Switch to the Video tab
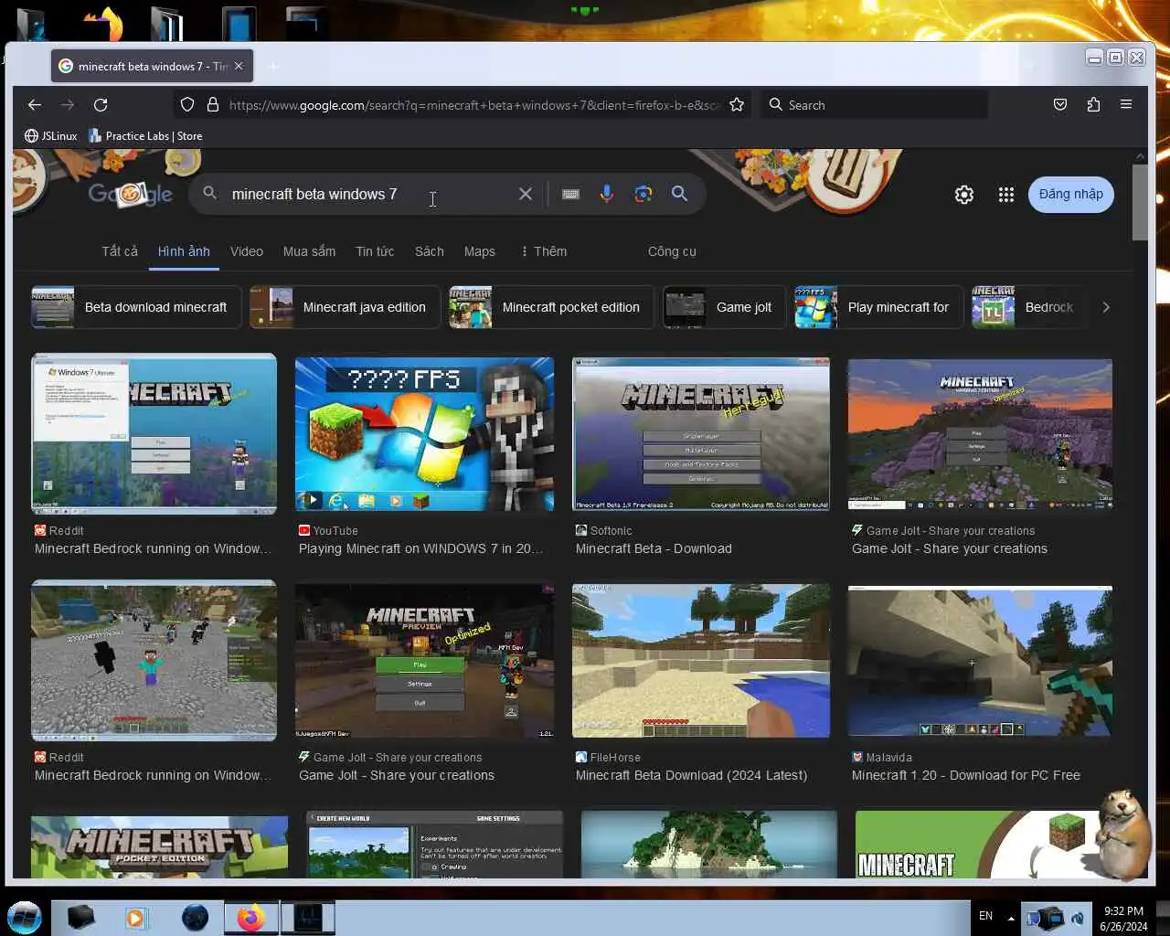The width and height of the screenshot is (1170, 936). (x=247, y=251)
